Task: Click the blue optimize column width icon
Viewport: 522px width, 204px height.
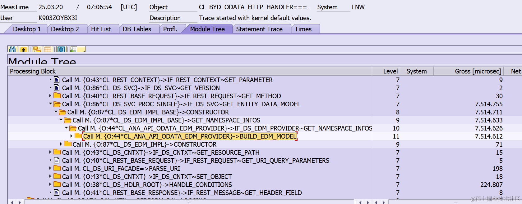Action: pos(62,49)
